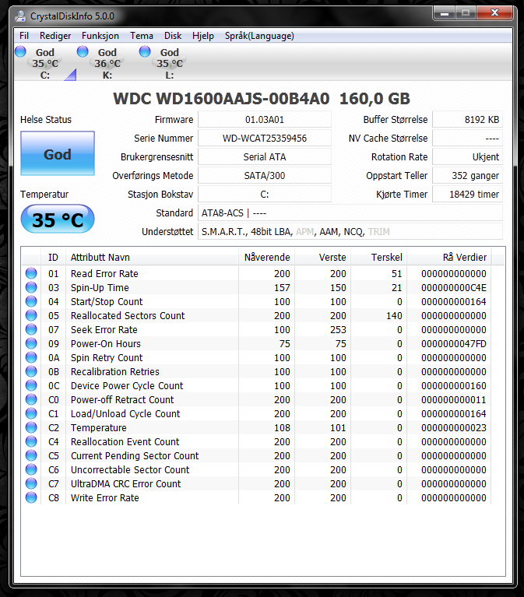Click the 'Reallocated Sectors Count' row name
The height and width of the screenshot is (597, 524).
pos(128,316)
